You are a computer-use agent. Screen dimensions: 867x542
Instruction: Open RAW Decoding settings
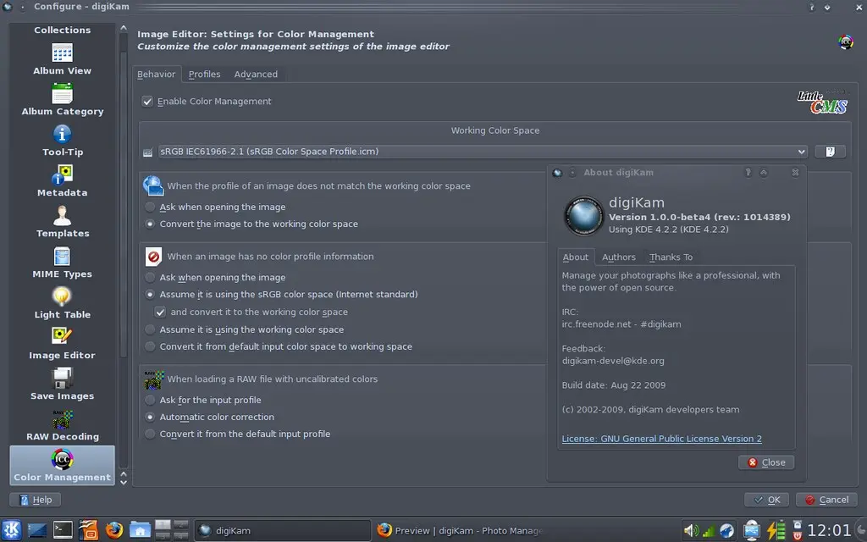pyautogui.click(x=62, y=424)
